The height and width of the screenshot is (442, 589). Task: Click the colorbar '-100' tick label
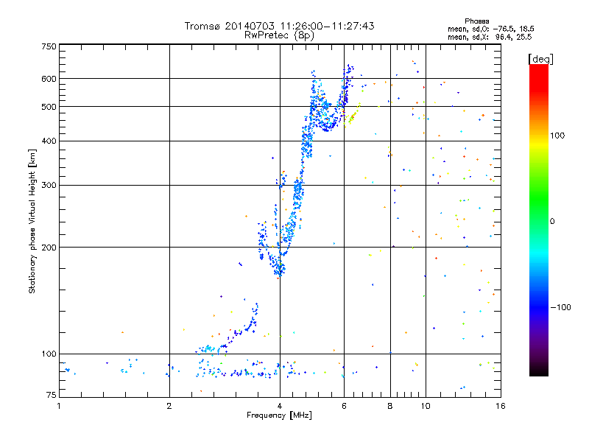pos(560,307)
